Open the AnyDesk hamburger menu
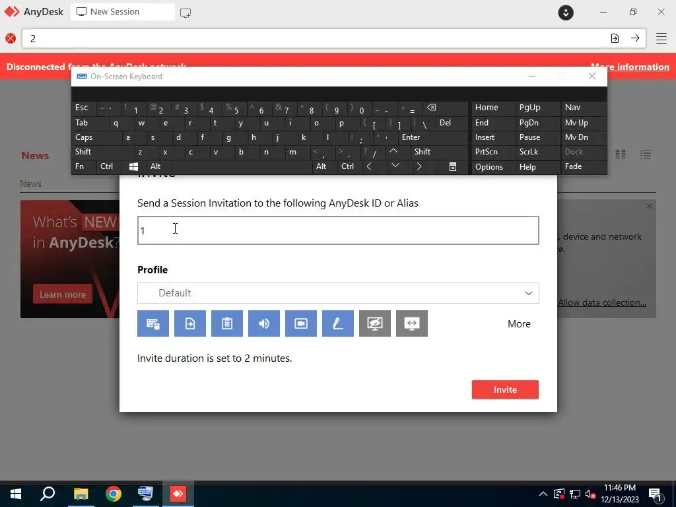Image resolution: width=676 pixels, height=507 pixels. pyautogui.click(x=661, y=38)
